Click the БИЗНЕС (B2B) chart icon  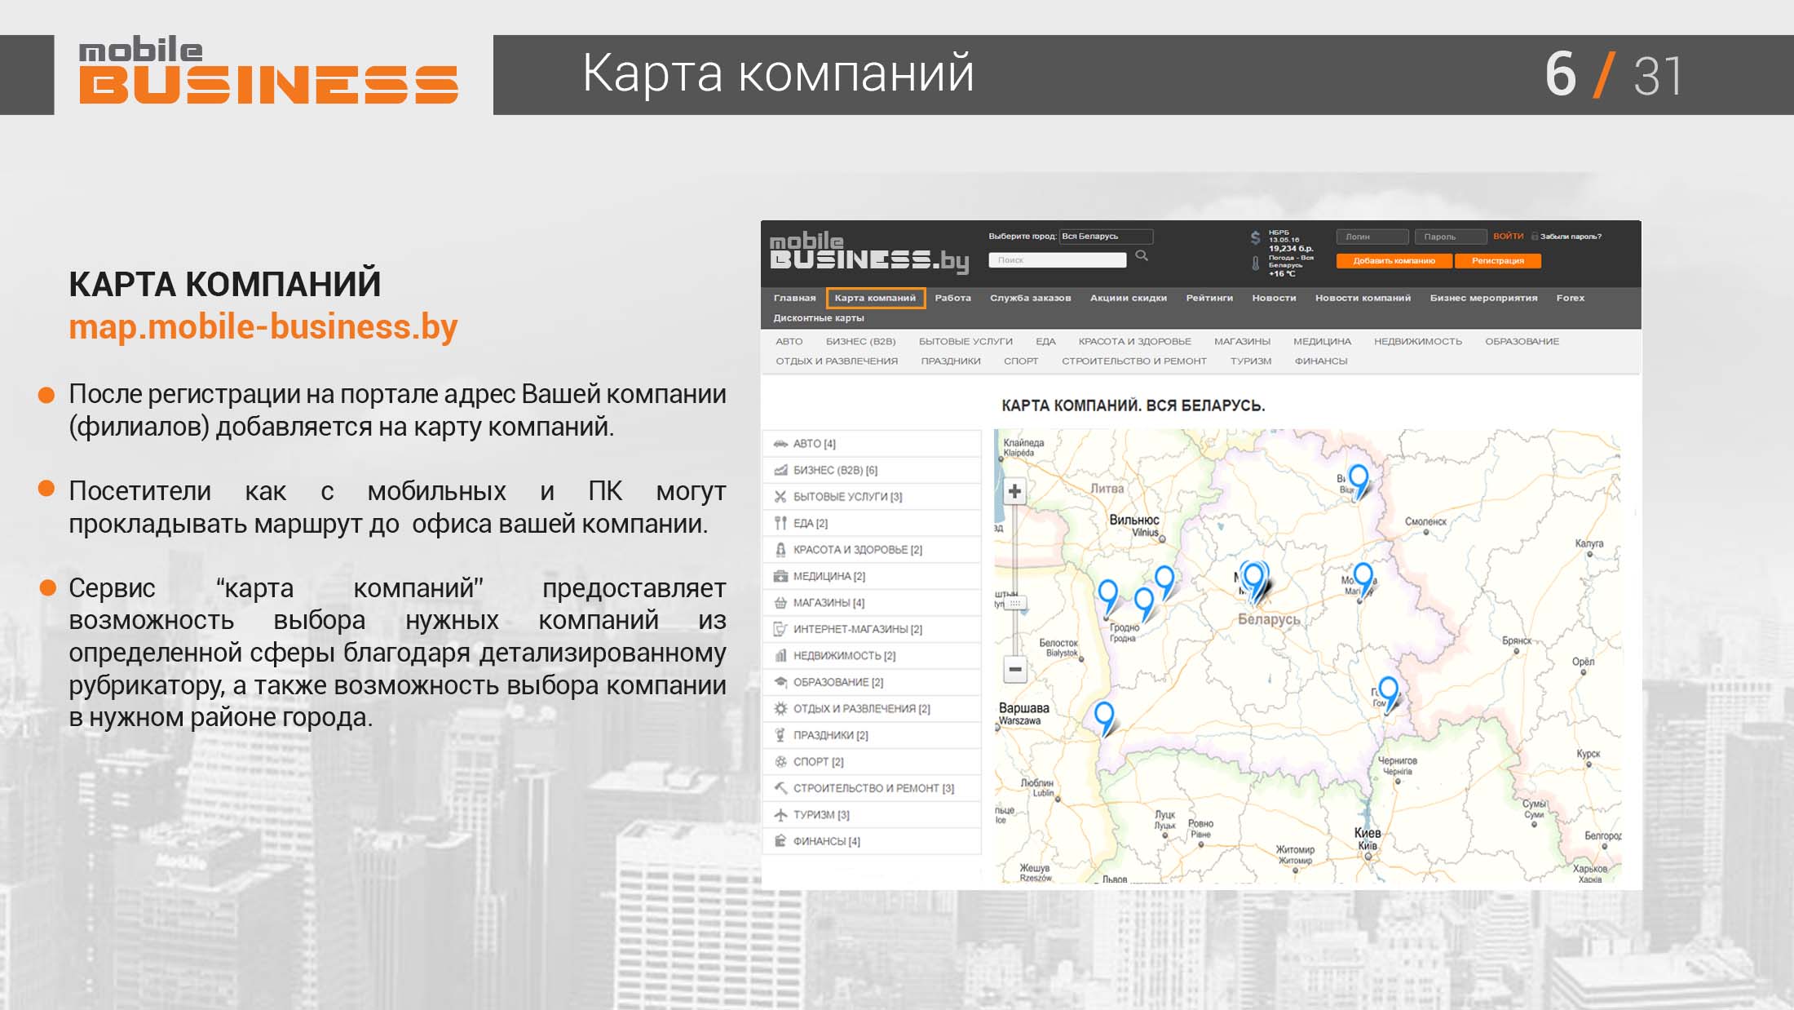(x=780, y=470)
